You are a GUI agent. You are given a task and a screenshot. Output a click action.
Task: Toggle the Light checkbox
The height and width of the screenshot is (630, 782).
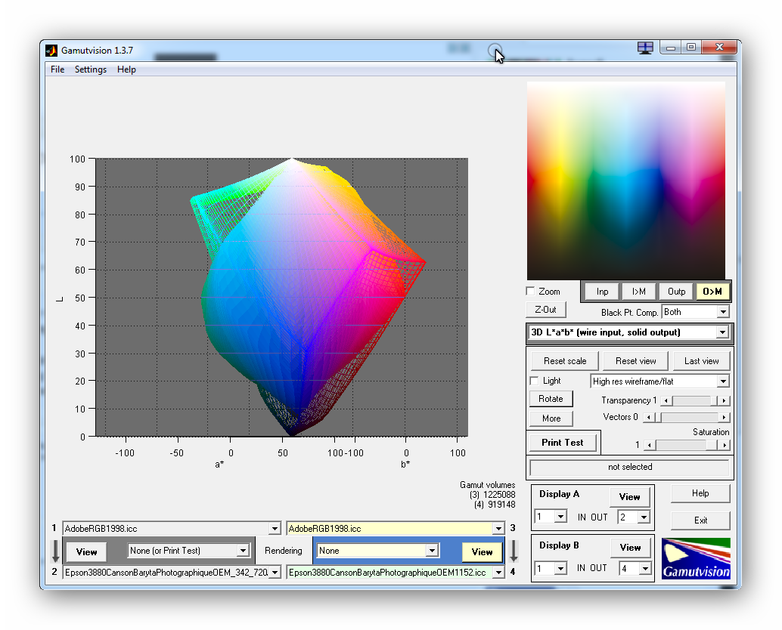click(x=535, y=381)
